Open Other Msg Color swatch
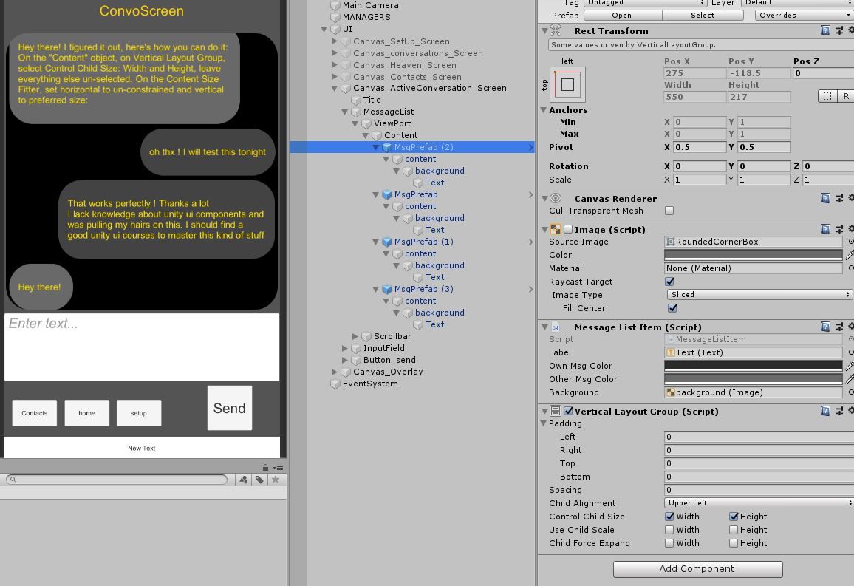The height and width of the screenshot is (586, 854). tap(754, 379)
